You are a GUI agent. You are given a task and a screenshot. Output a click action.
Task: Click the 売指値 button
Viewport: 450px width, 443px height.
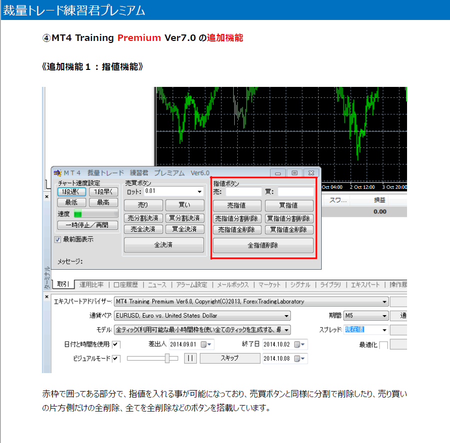click(x=237, y=205)
